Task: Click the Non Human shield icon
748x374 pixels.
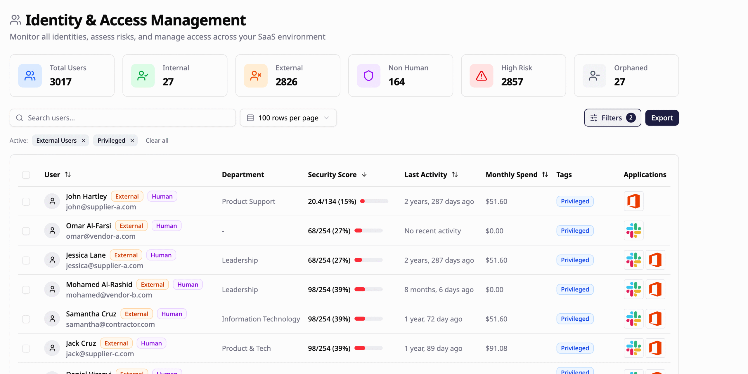Action: pyautogui.click(x=368, y=76)
